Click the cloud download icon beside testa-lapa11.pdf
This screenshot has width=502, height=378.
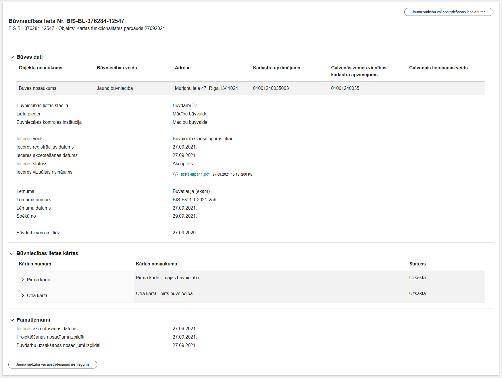[175, 174]
